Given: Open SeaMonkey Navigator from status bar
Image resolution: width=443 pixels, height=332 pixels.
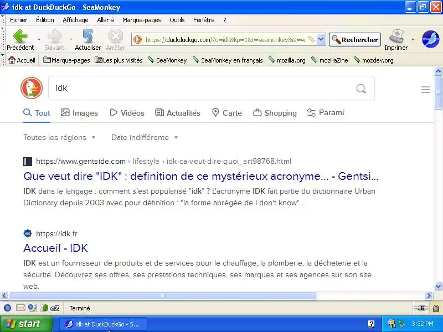Looking at the screenshot, I should [8, 308].
